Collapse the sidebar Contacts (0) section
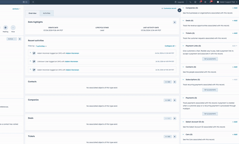The height and width of the screenshot is (144, 239). tap(183, 67)
